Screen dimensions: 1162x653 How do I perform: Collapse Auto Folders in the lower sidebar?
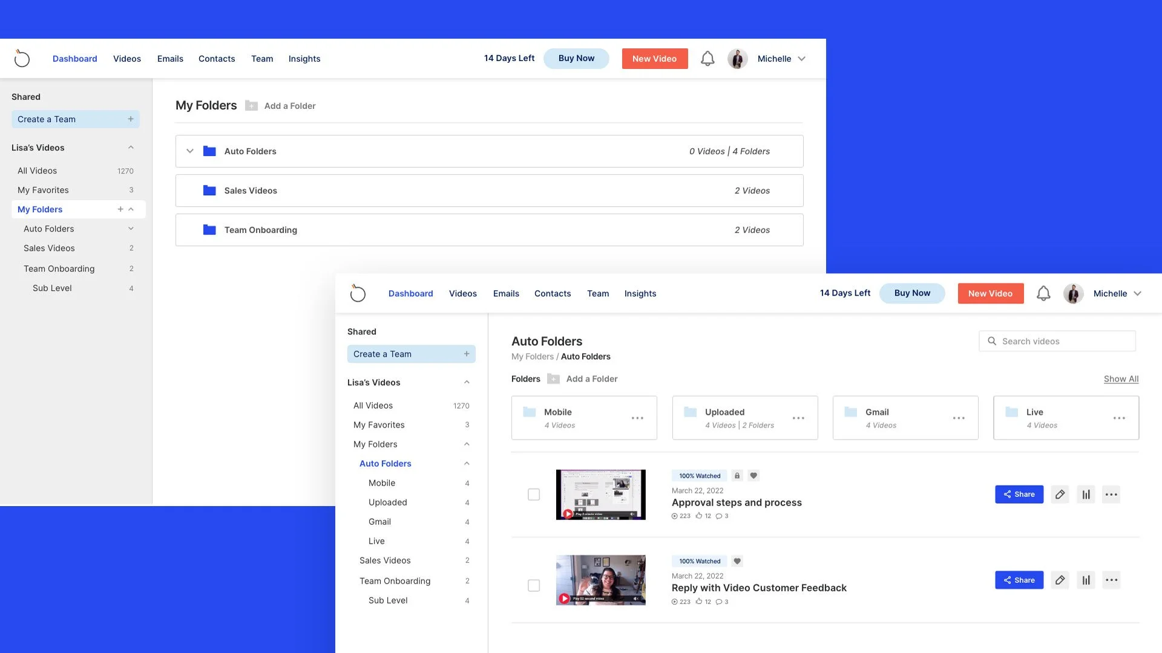coord(467,464)
